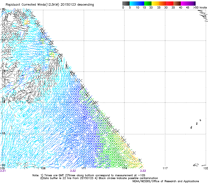Click the red 30-35 knots legend color
Screen dimensions: 208x183
170,3
